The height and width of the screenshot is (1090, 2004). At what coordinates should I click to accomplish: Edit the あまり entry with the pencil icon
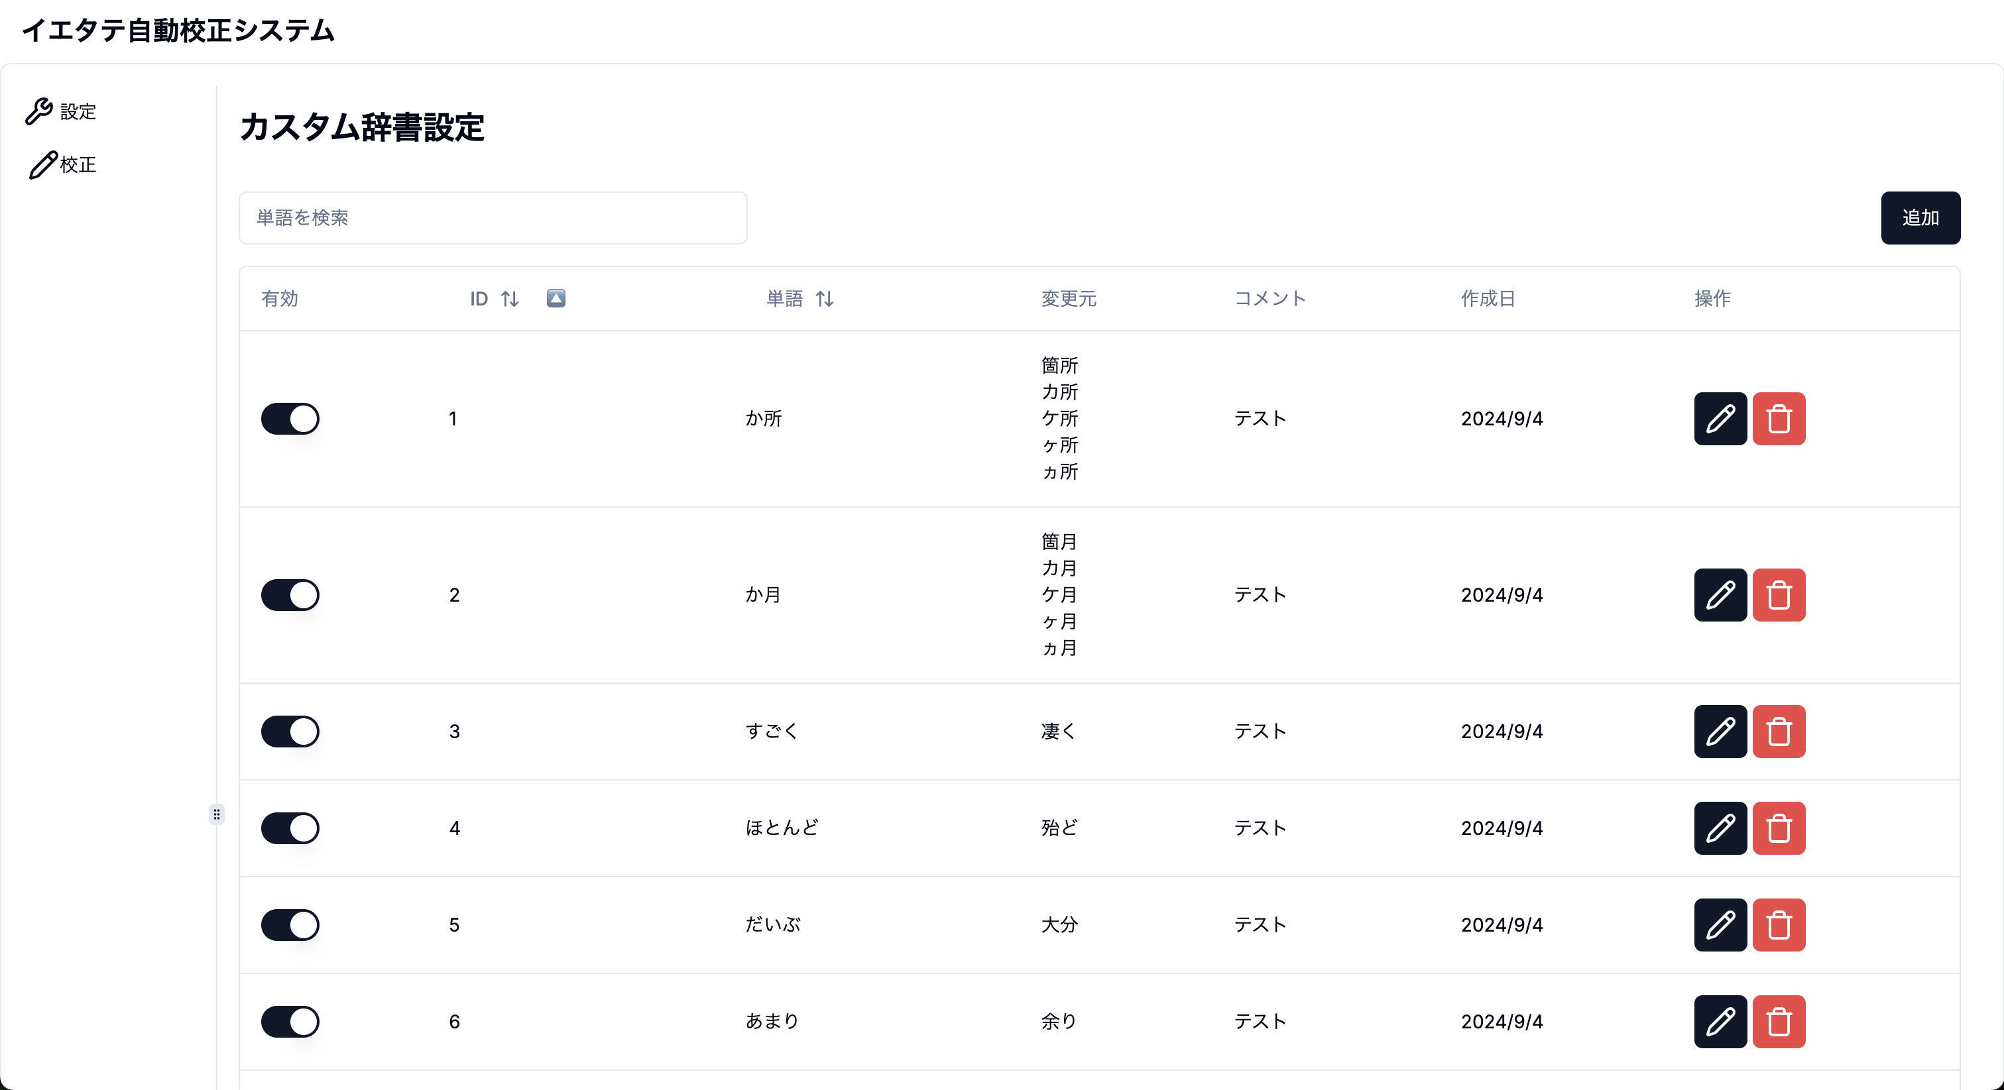tap(1720, 1022)
